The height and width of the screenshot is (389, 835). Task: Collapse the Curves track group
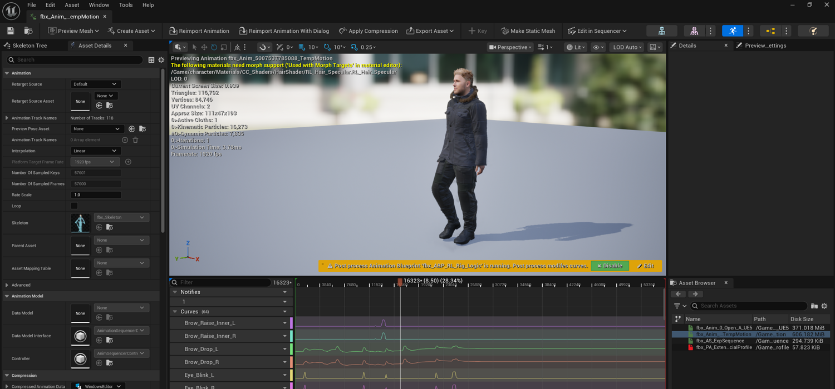point(175,312)
